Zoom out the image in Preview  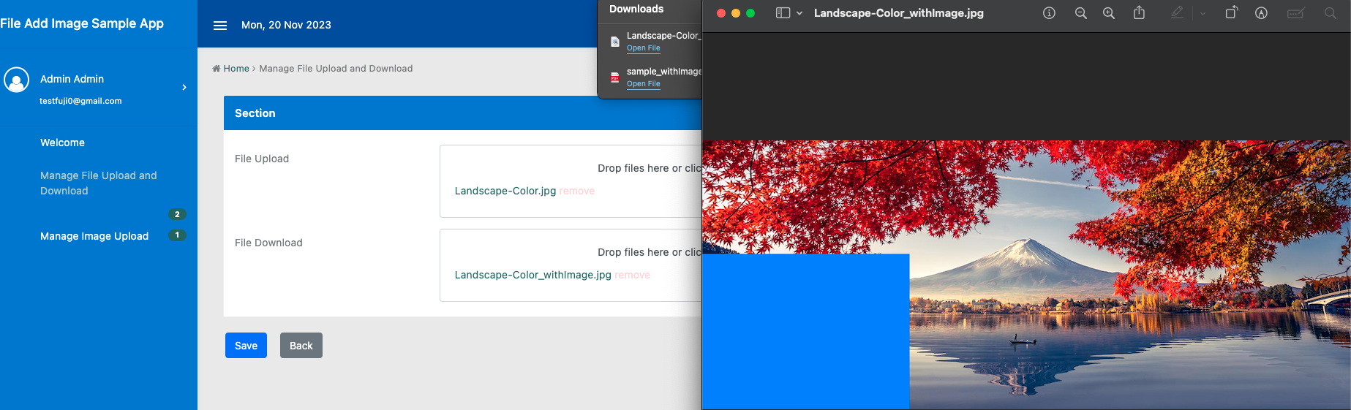tap(1080, 13)
